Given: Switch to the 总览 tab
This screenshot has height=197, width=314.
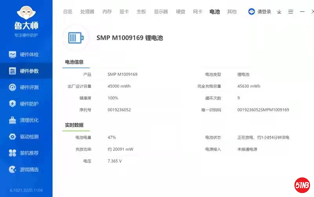Looking at the screenshot, I should [68, 12].
